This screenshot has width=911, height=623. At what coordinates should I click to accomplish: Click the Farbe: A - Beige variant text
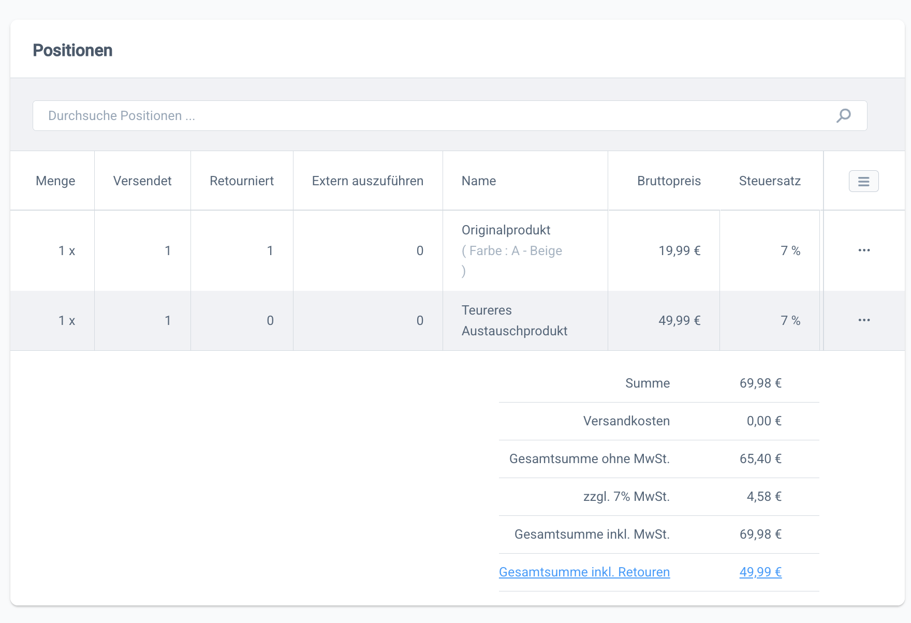[x=511, y=251]
